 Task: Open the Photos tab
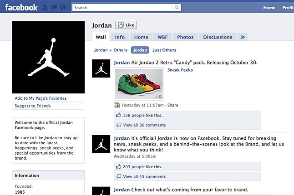185,37
